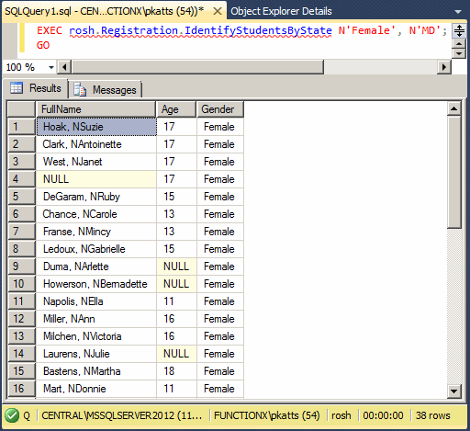
Task: Select row header number 4
Action: click(21, 179)
